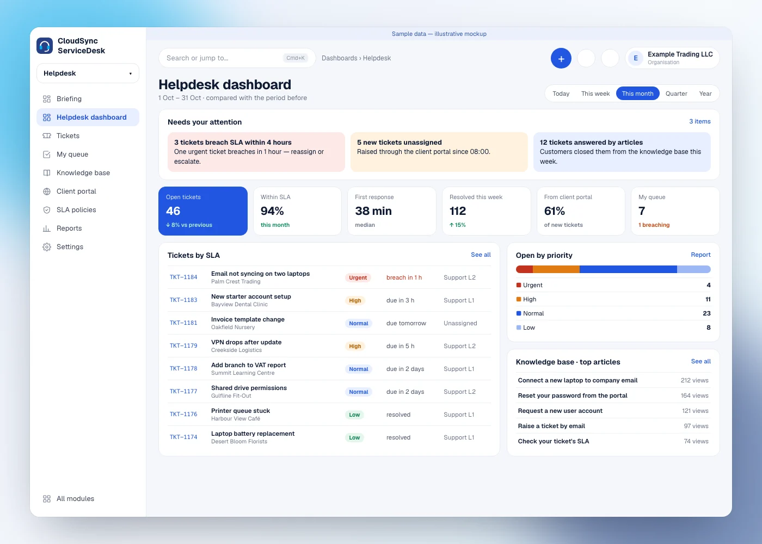
Task: Select the This week period
Action: tap(595, 94)
